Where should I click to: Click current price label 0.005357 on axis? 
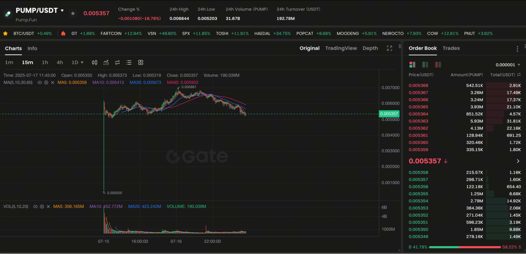[389, 114]
